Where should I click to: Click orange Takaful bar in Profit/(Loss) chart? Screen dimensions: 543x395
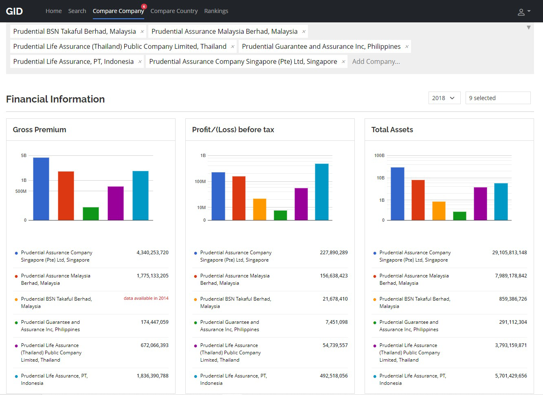point(259,210)
